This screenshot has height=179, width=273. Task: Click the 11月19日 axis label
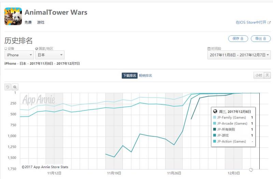114,173
